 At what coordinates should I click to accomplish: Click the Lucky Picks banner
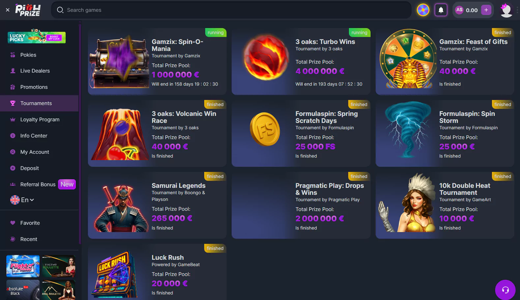click(37, 37)
